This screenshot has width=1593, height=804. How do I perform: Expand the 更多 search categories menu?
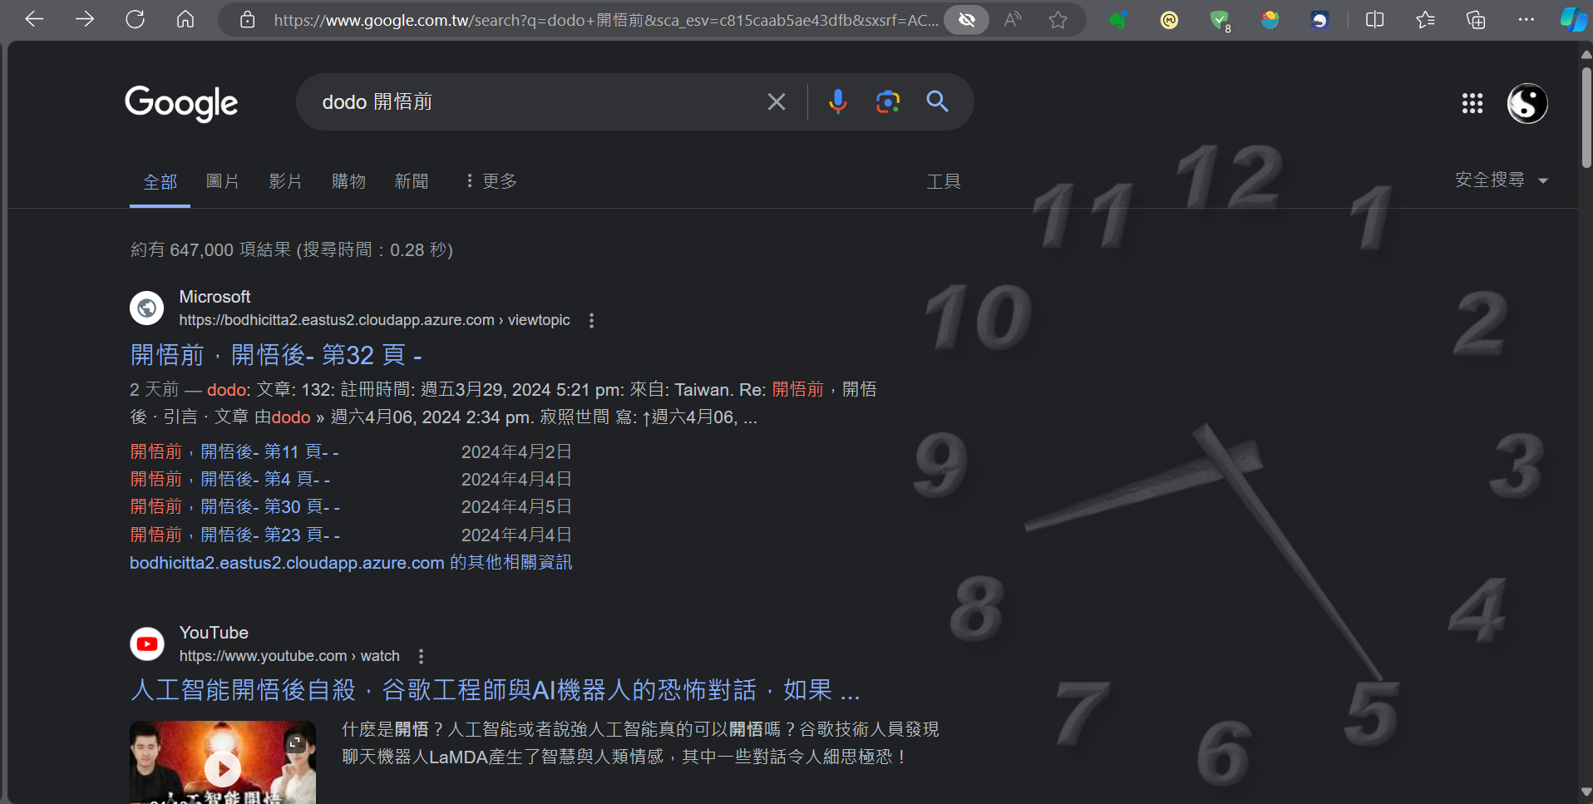click(491, 181)
